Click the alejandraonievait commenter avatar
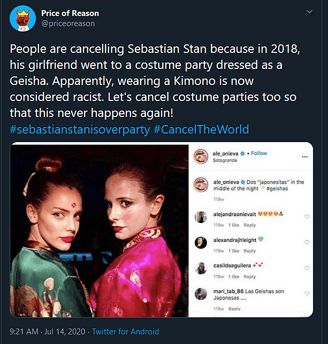 [x=201, y=216]
